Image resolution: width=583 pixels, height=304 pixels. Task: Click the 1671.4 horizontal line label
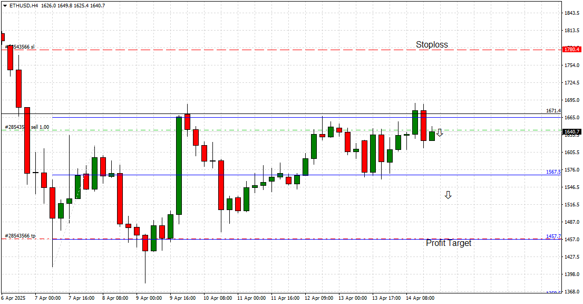click(x=553, y=111)
